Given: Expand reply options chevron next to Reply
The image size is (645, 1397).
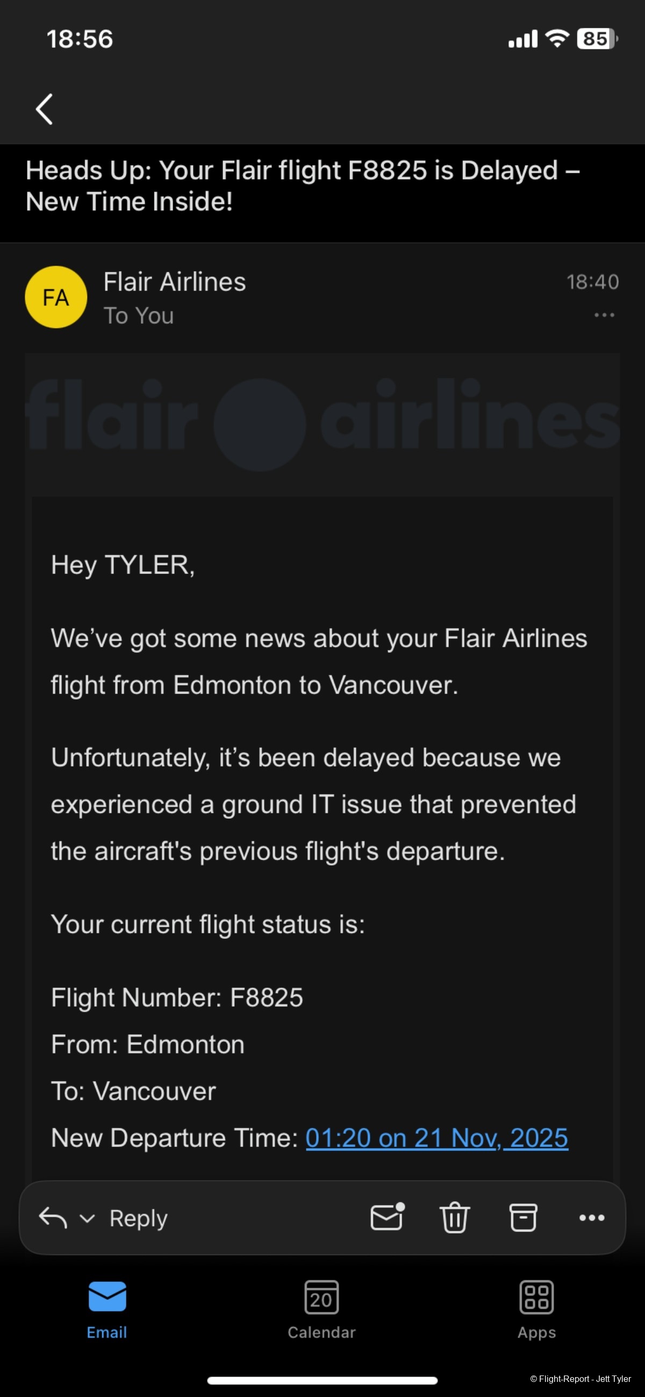Looking at the screenshot, I should point(87,1219).
